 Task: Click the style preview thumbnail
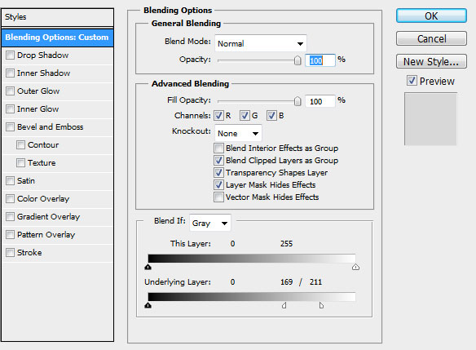[x=430, y=119]
